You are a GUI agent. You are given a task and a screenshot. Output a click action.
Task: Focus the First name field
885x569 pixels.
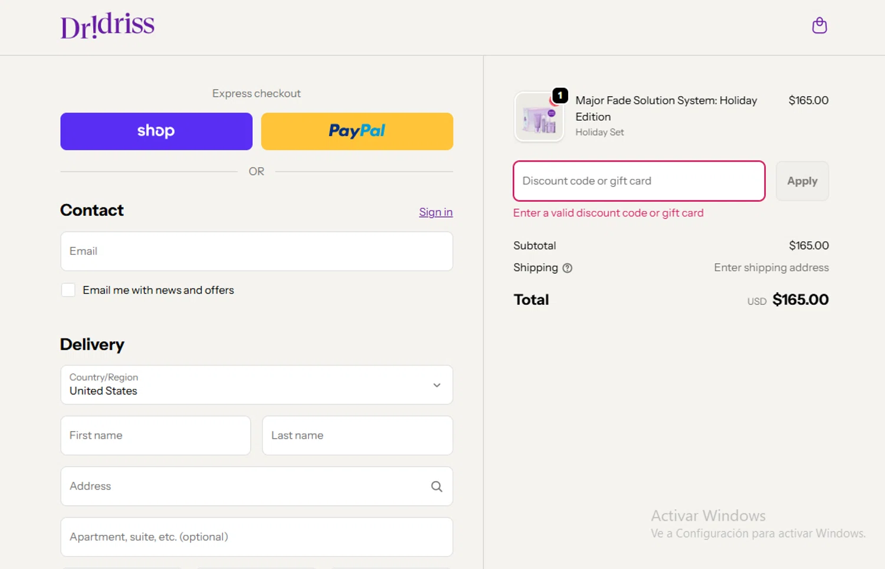156,436
